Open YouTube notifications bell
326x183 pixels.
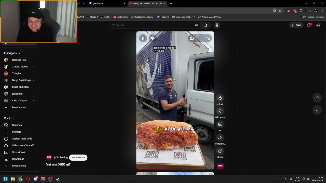tap(308, 25)
